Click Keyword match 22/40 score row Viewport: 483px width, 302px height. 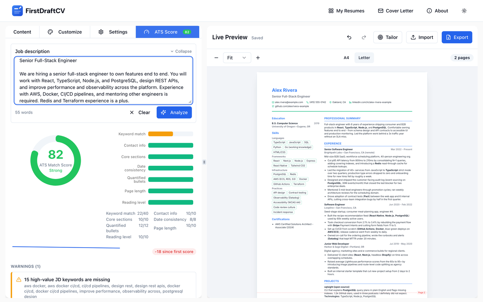[x=127, y=213]
